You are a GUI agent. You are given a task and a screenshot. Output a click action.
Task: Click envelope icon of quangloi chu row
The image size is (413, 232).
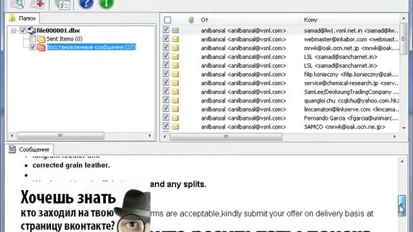[x=175, y=101]
